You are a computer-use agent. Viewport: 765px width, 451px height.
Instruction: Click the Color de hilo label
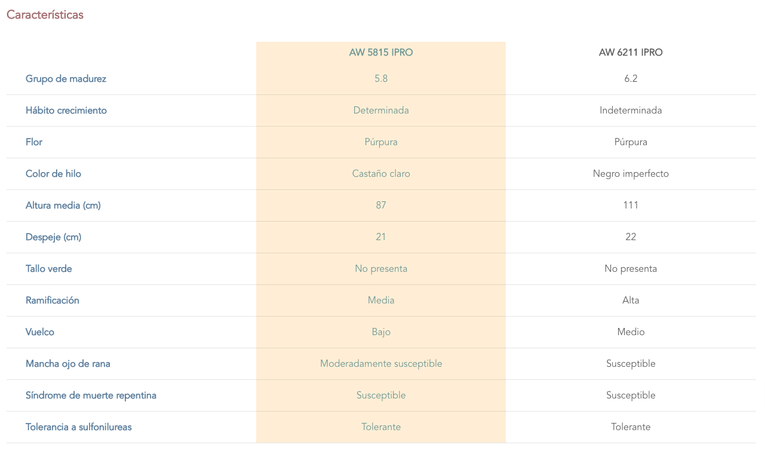[53, 174]
